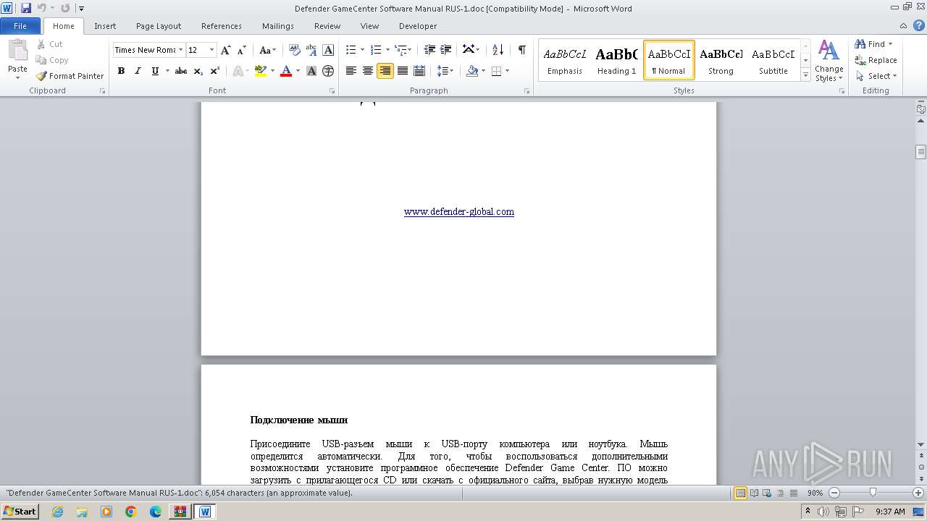Apply the Strong style
The height and width of the screenshot is (521, 927).
(x=721, y=60)
